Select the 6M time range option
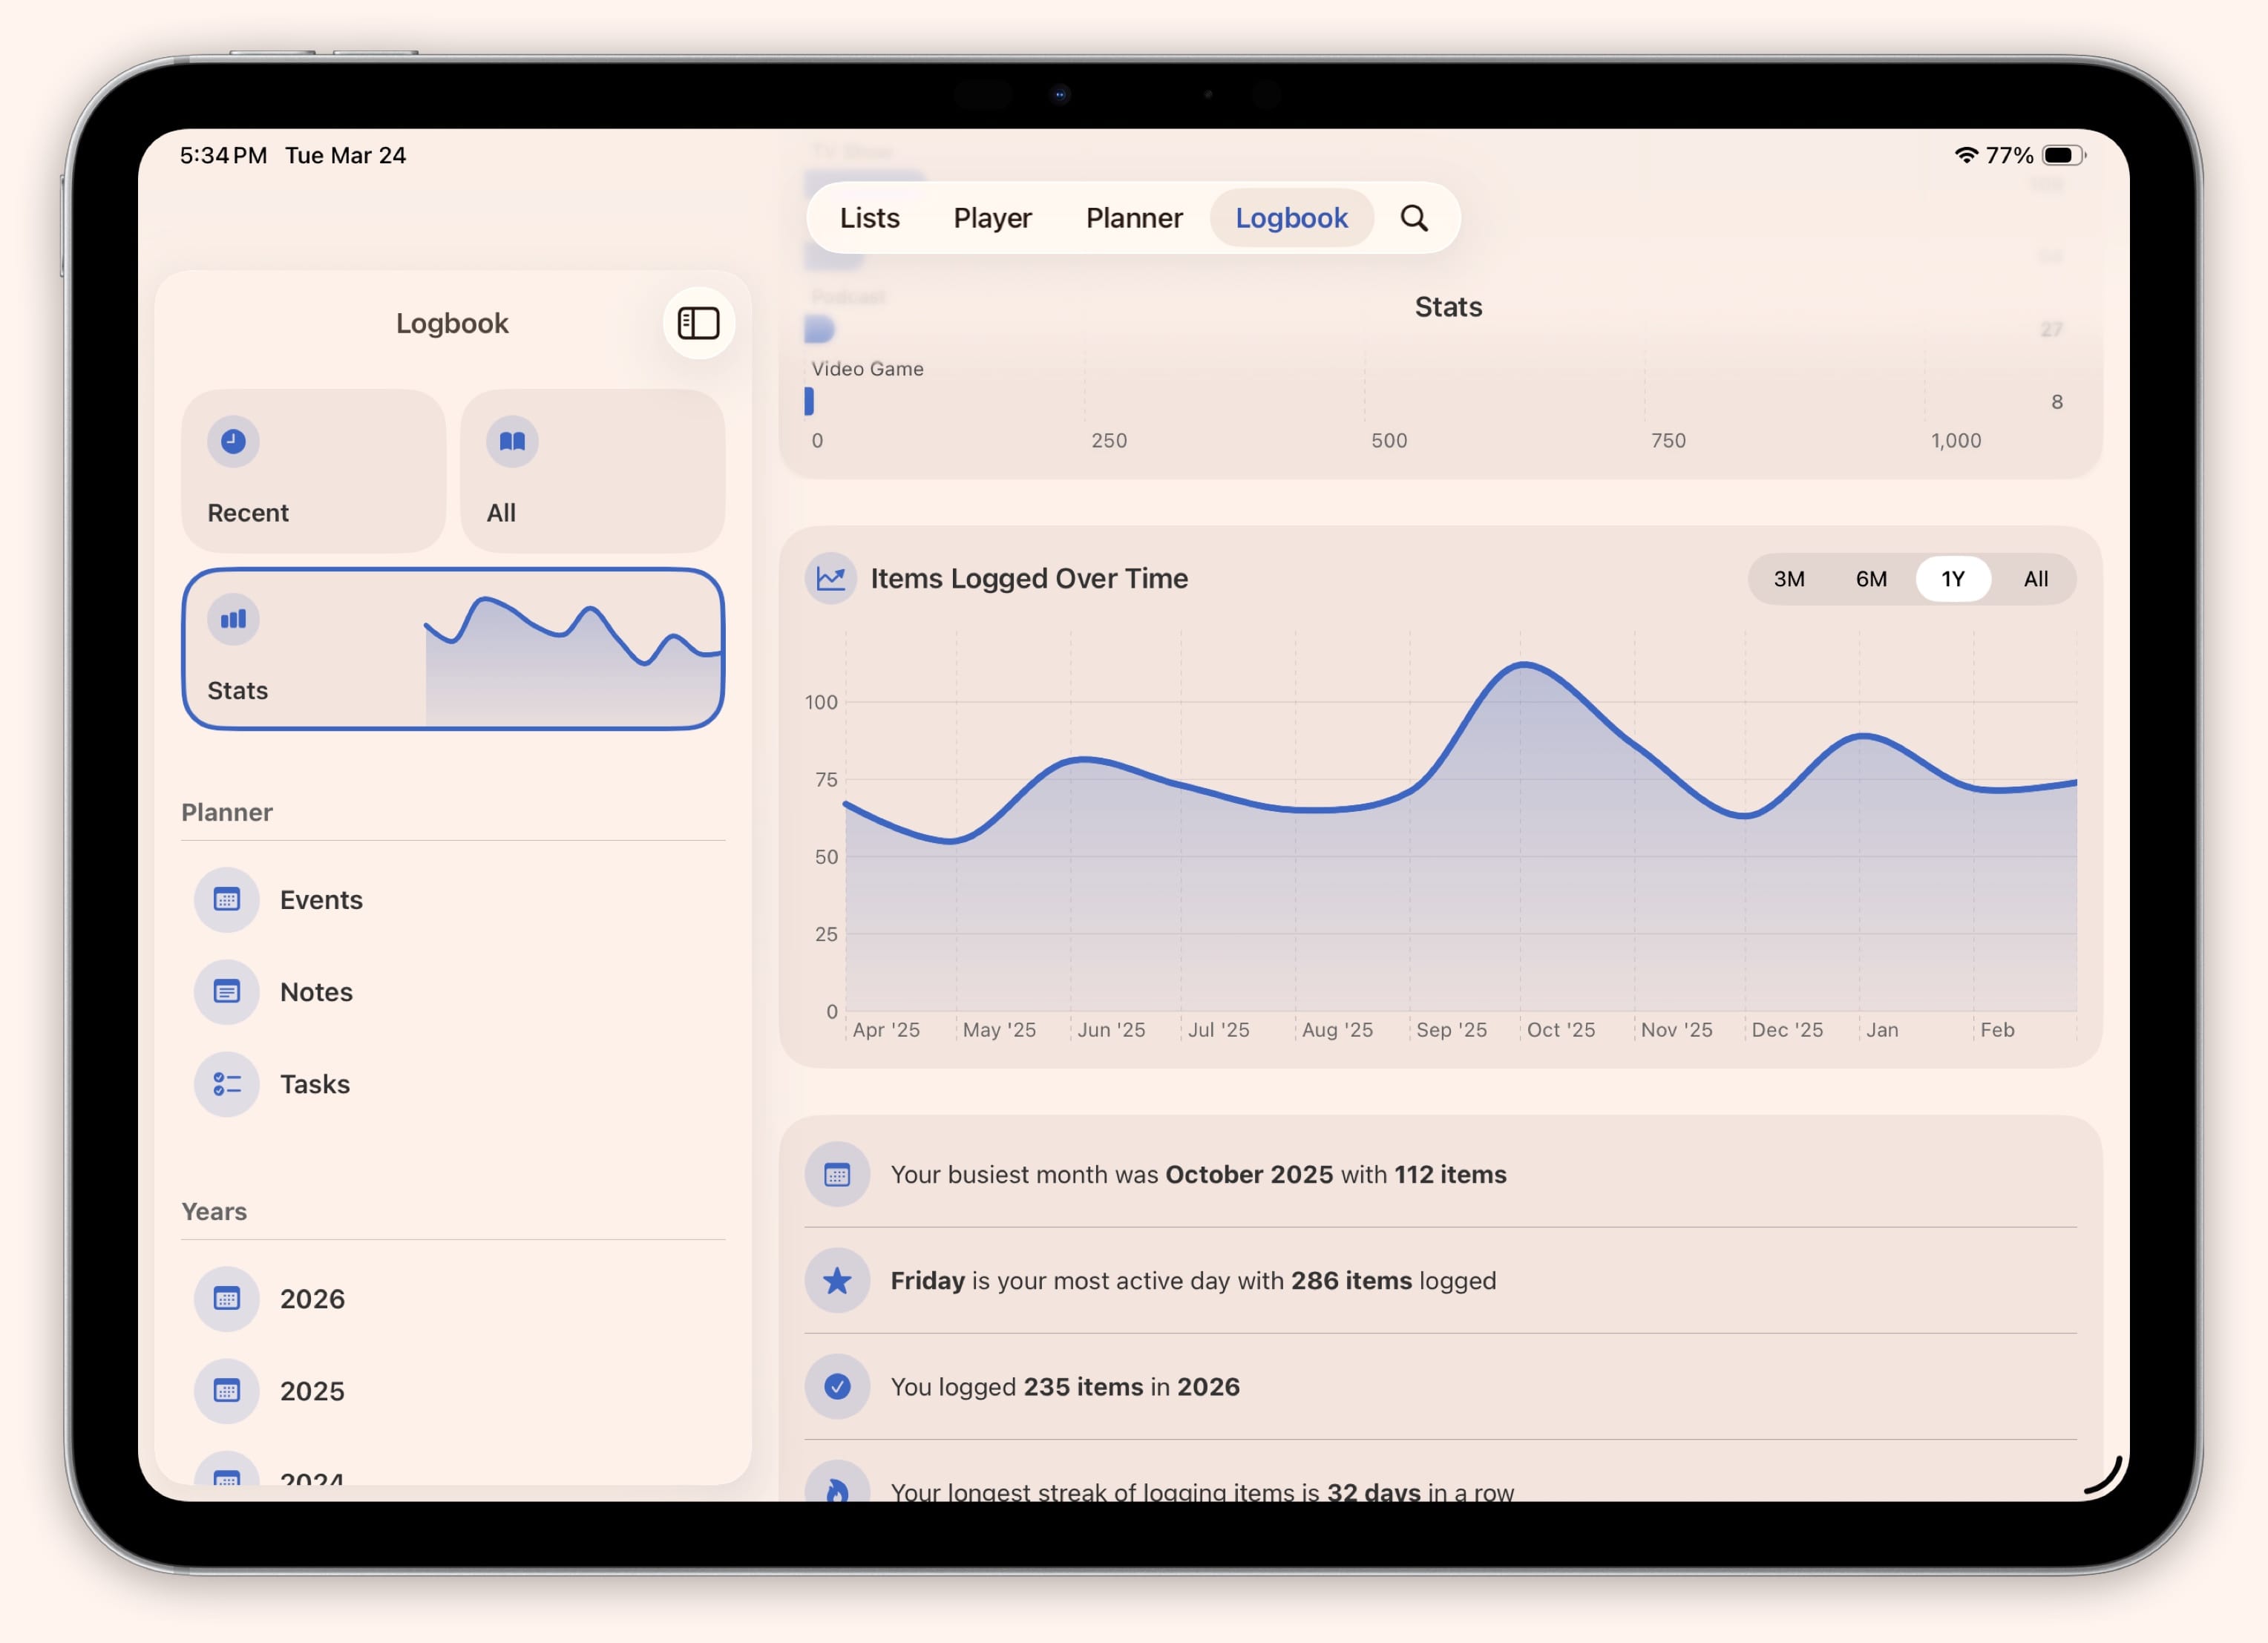The height and width of the screenshot is (1643, 2268). click(1871, 579)
